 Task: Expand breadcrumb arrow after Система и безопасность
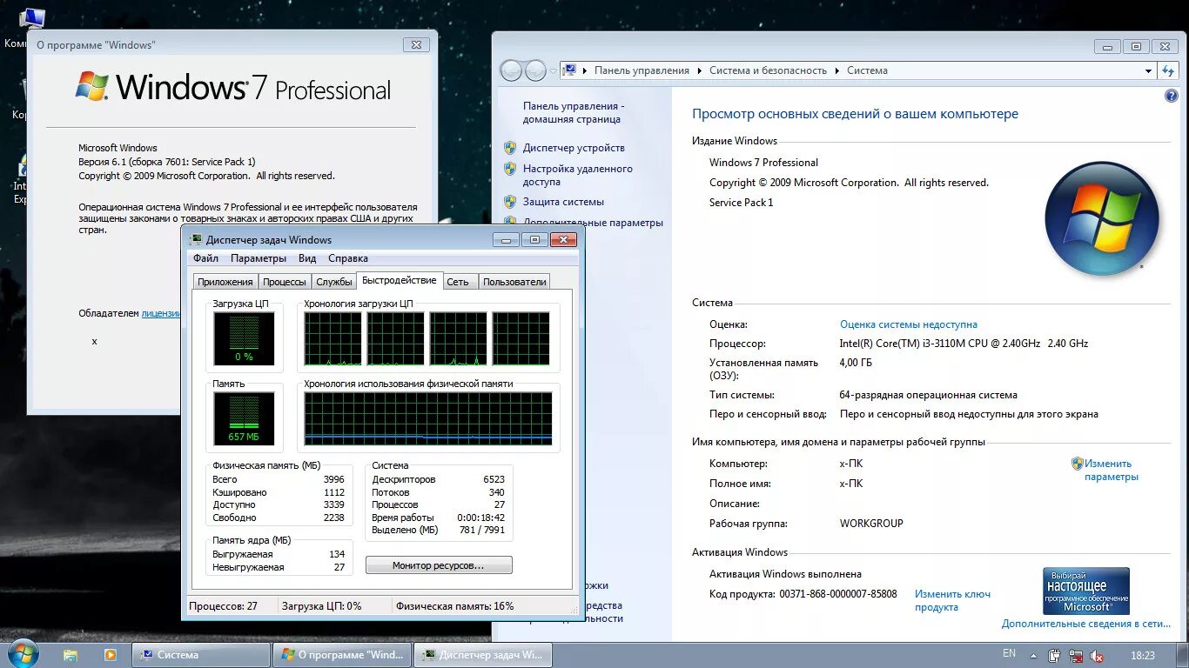[x=837, y=70]
